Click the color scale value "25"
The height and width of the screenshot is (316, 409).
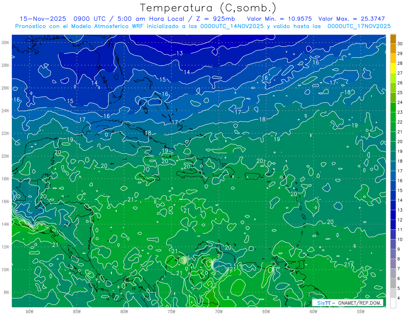(400, 93)
